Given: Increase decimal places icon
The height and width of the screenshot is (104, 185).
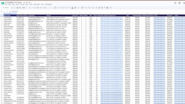Looking at the screenshot, I should click(x=38, y=8).
